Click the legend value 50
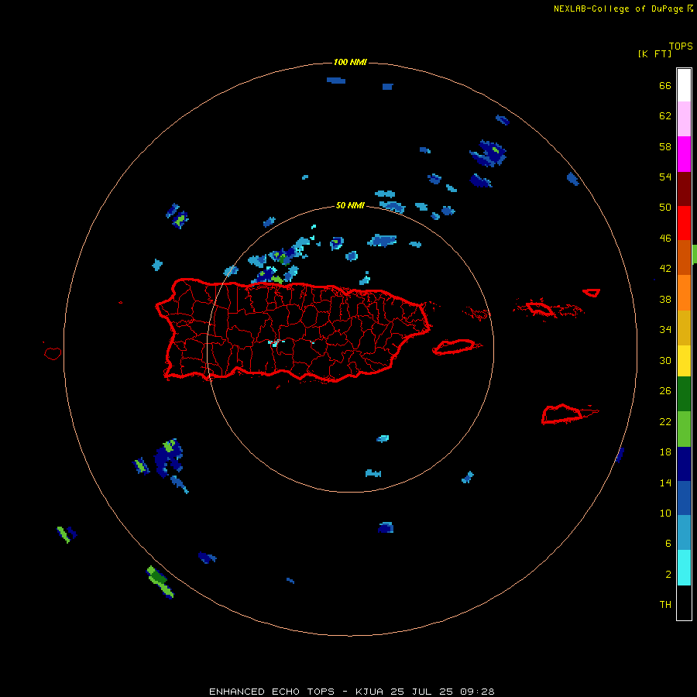 point(665,208)
